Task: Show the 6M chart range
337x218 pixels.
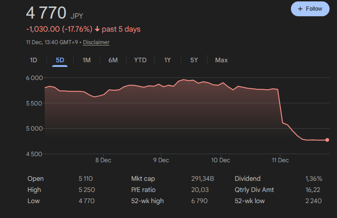Action: [113, 60]
